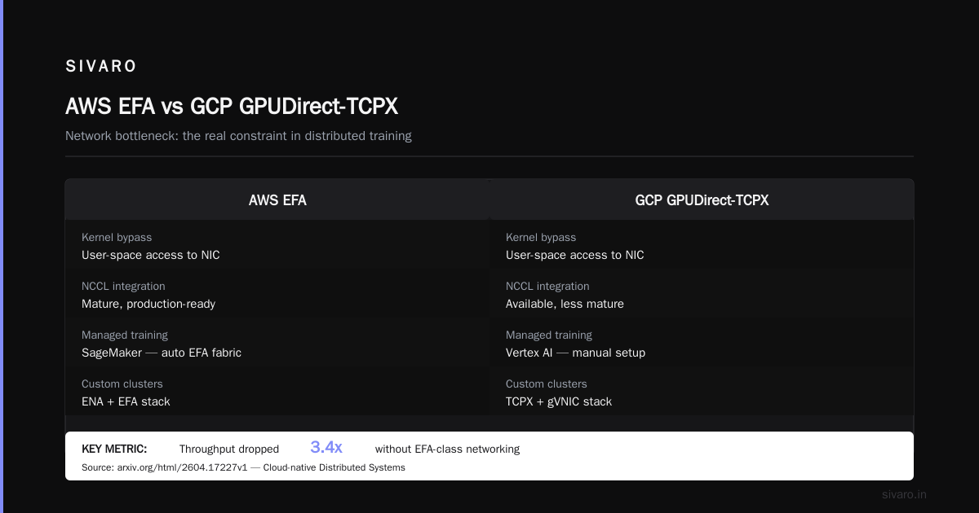Open the arxiv.org source citation
This screenshot has width=979, height=513.
click(x=243, y=467)
